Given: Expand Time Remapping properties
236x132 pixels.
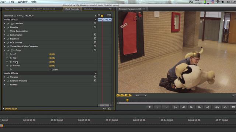Looking at the screenshot, I should point(4,31).
